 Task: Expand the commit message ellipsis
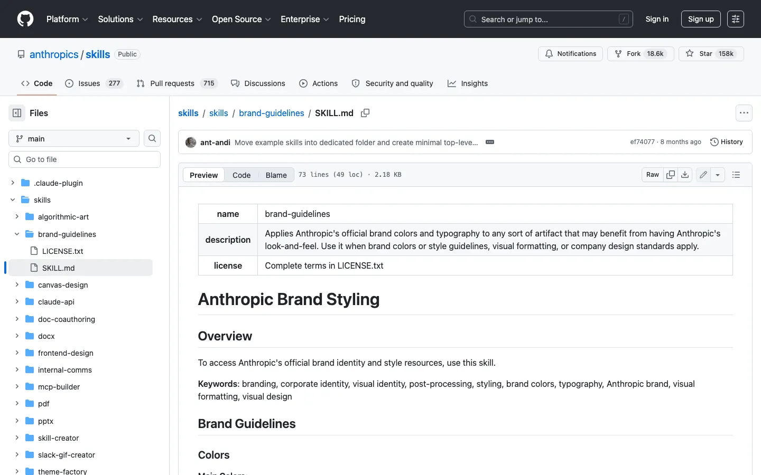pos(490,142)
